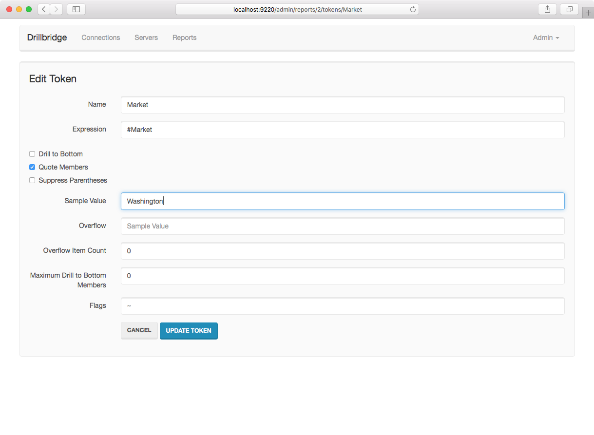Go back with Safari's back arrow
The height and width of the screenshot is (435, 594).
pos(44,9)
